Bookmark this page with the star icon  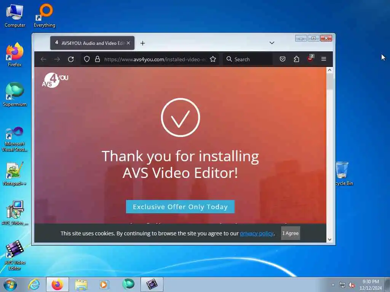coord(213,59)
